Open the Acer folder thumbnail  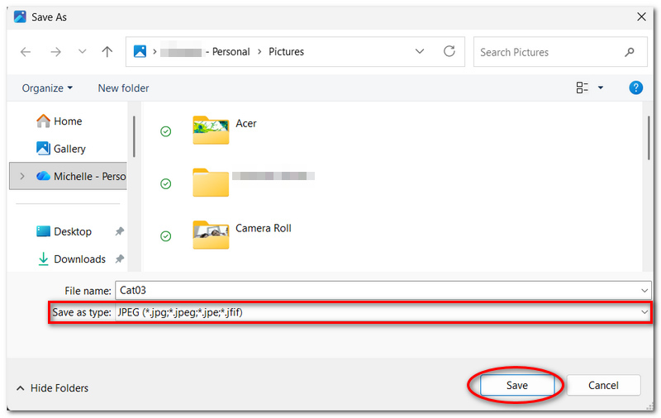click(x=211, y=130)
